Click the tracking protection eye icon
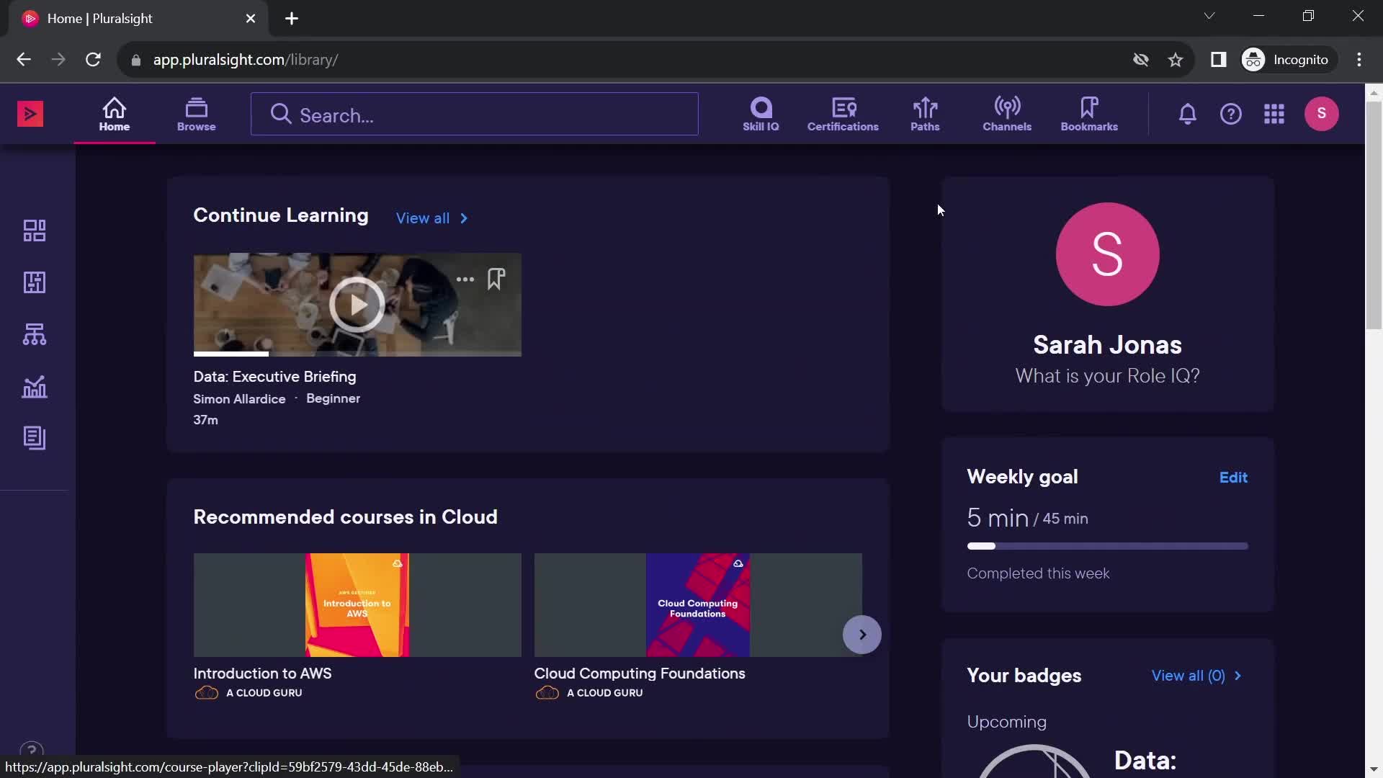 1141,60
